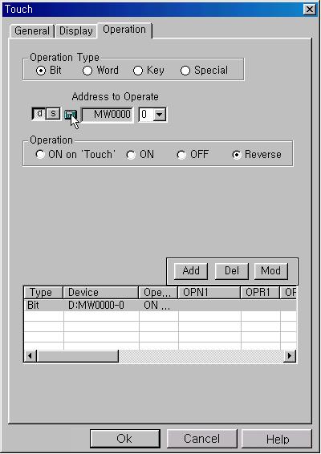Confirm with the Ok button
Image resolution: width=321 pixels, height=454 pixels.
125,439
